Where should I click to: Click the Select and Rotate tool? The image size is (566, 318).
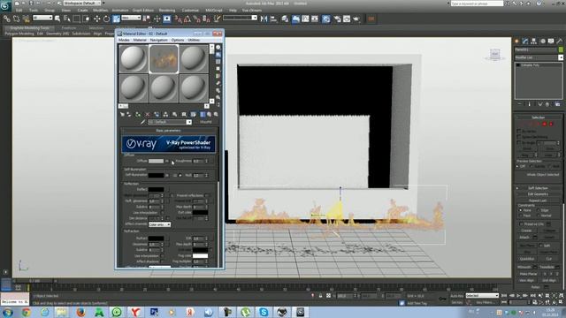[x=106, y=19]
